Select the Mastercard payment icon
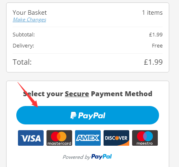This screenshot has height=167, width=179. (59, 138)
